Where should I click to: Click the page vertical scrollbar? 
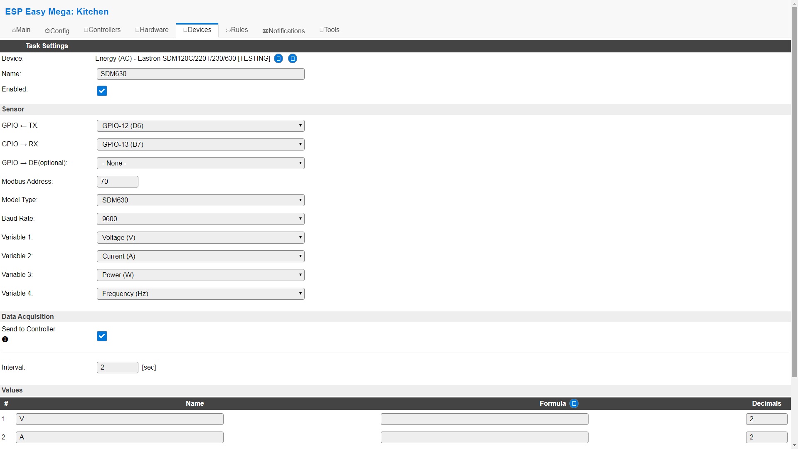tap(794, 191)
